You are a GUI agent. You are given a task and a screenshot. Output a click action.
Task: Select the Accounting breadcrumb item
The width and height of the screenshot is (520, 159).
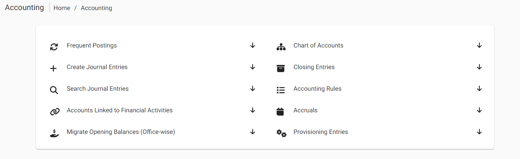point(96,8)
